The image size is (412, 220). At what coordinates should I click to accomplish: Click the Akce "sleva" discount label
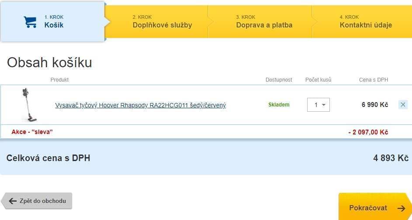click(x=32, y=132)
